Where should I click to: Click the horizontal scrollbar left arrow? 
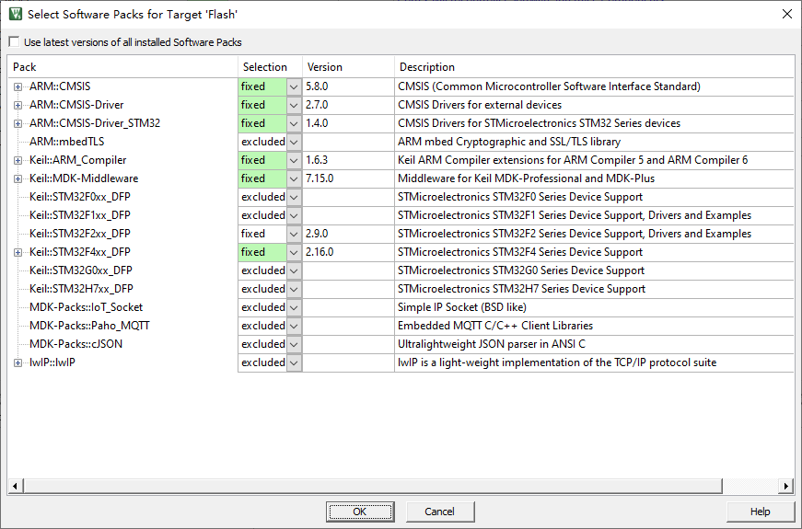click(15, 486)
